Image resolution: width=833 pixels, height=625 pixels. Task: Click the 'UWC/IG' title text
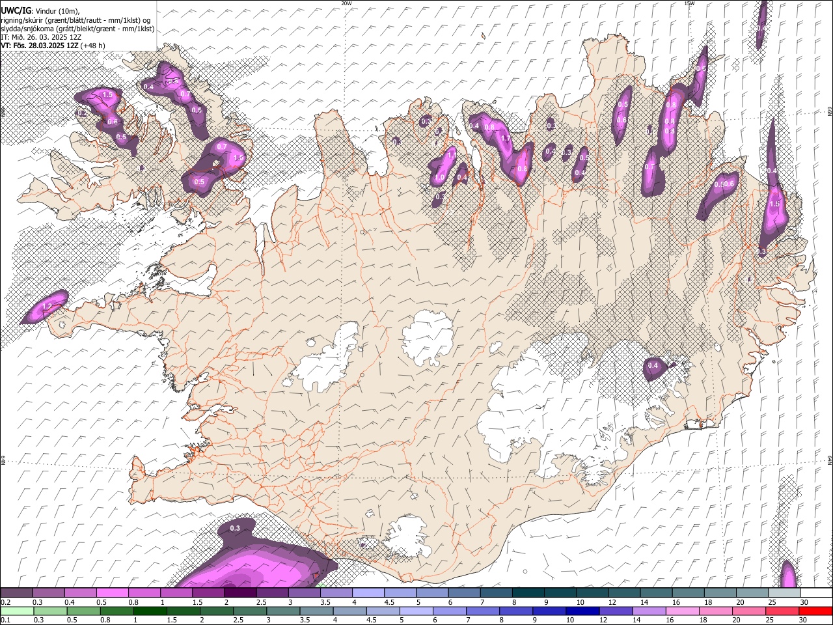(x=15, y=11)
